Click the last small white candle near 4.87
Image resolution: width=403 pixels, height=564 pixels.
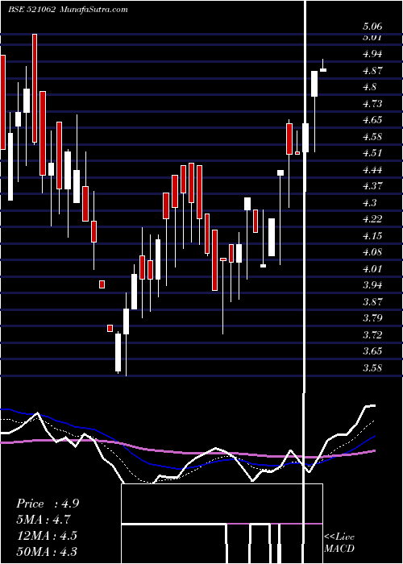323,70
